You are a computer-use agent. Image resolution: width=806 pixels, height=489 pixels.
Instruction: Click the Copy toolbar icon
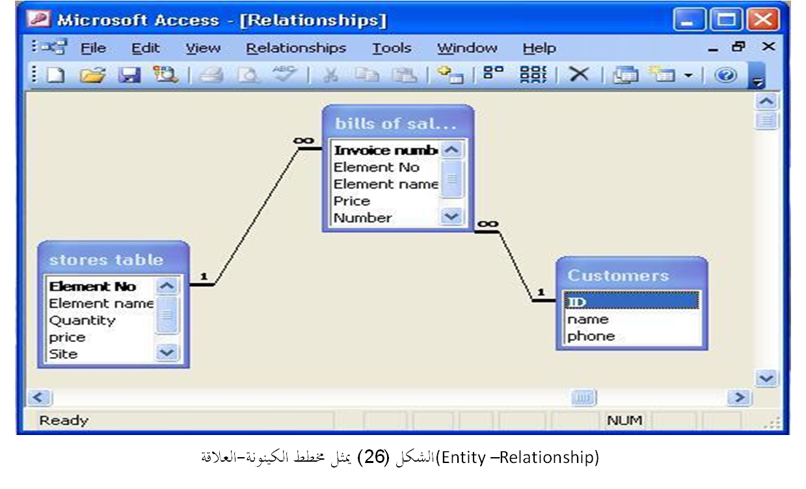click(x=367, y=75)
